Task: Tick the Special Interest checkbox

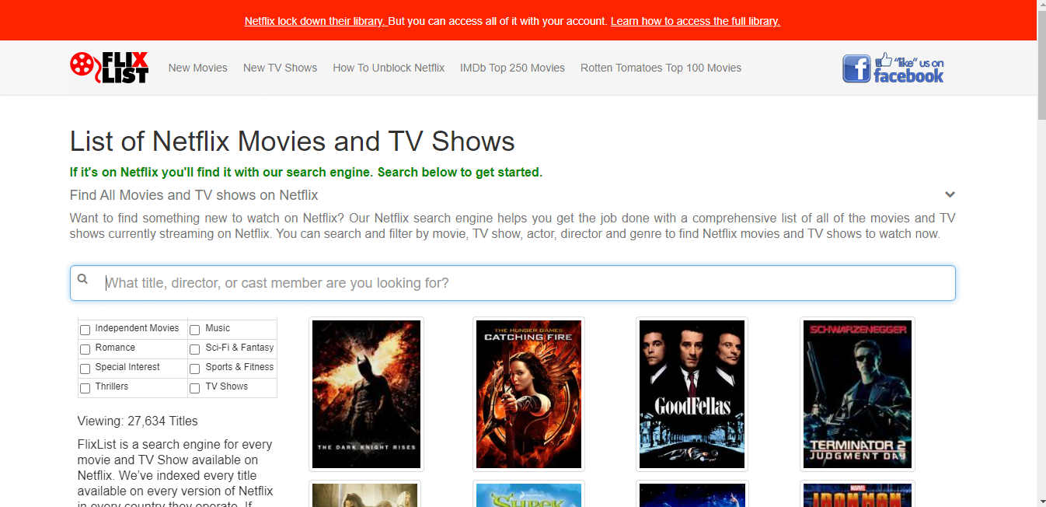Action: pos(85,369)
